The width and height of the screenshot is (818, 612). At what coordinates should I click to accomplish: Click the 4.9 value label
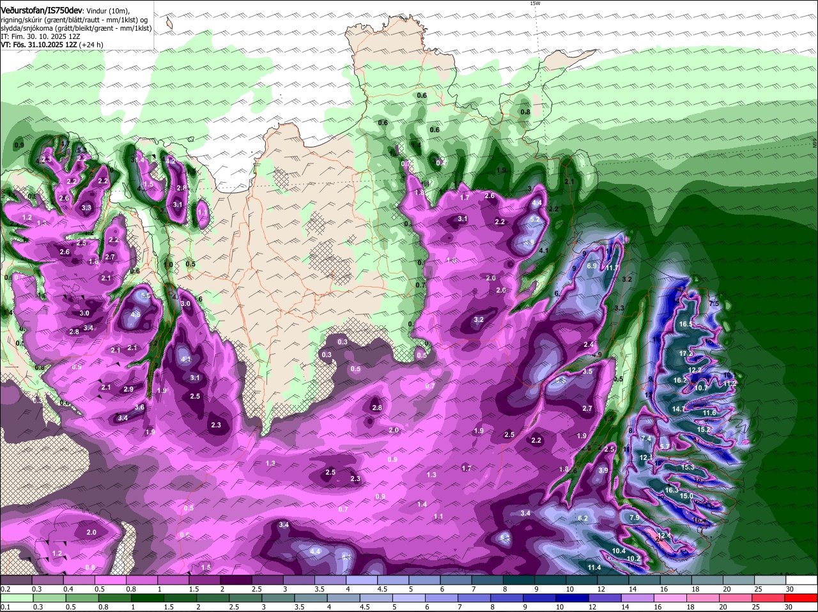(597, 355)
